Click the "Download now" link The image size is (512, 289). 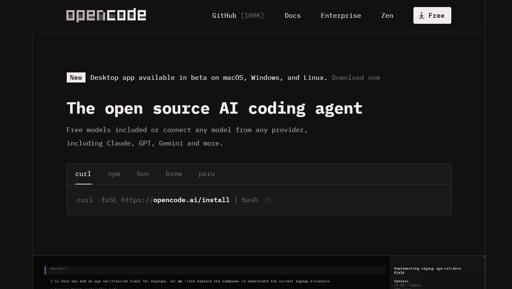coord(356,77)
